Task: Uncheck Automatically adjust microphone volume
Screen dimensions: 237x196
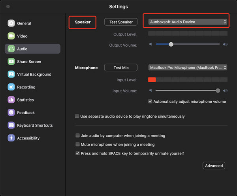Action: coord(150,101)
